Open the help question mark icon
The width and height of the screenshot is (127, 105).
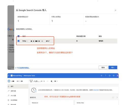tap(105, 75)
